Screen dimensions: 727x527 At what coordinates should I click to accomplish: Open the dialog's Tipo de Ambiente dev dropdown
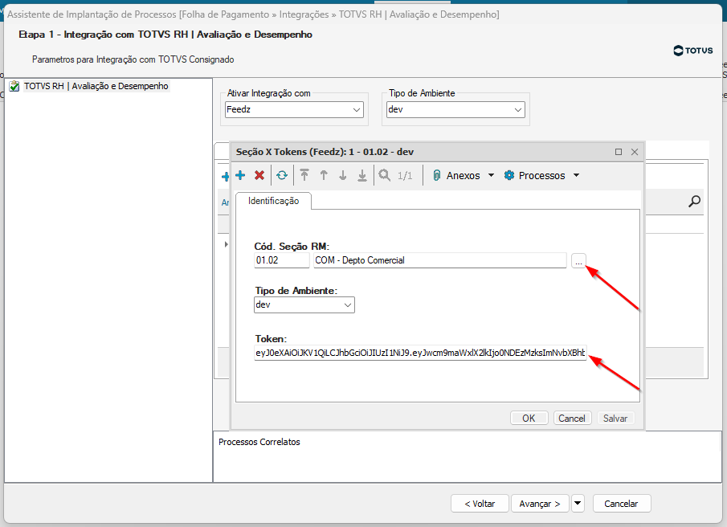tap(304, 305)
